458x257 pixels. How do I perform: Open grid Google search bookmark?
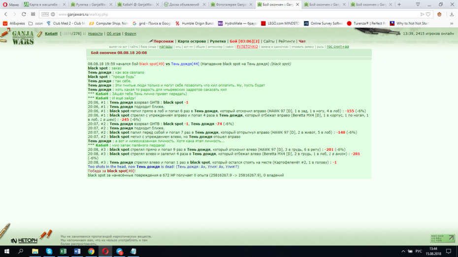152,23
